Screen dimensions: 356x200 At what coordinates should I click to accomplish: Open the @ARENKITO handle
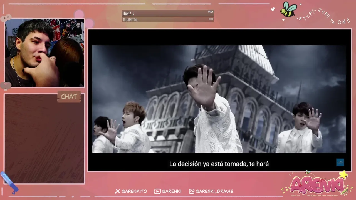pos(134,191)
